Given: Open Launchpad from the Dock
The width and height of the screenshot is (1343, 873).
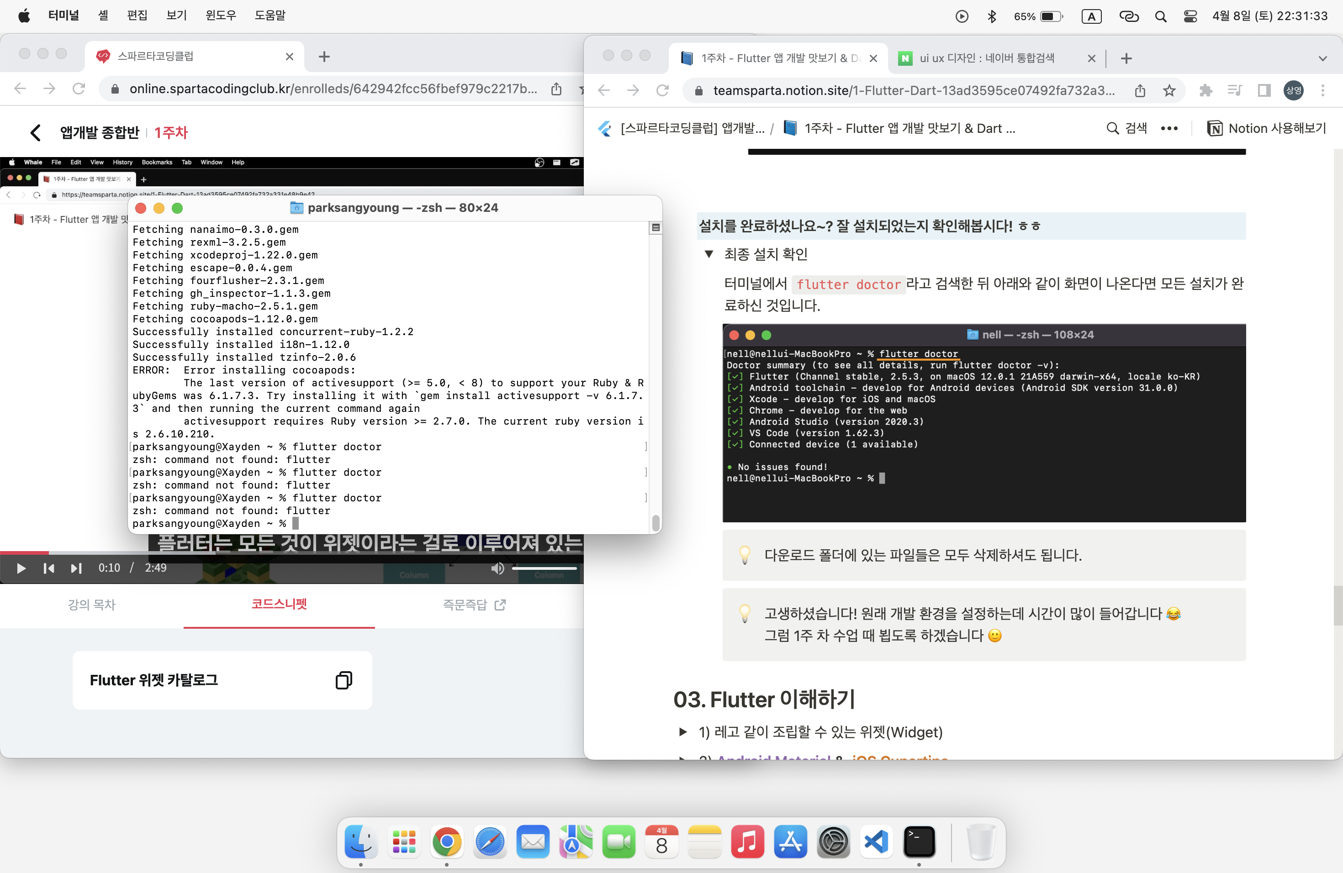Looking at the screenshot, I should point(403,842).
